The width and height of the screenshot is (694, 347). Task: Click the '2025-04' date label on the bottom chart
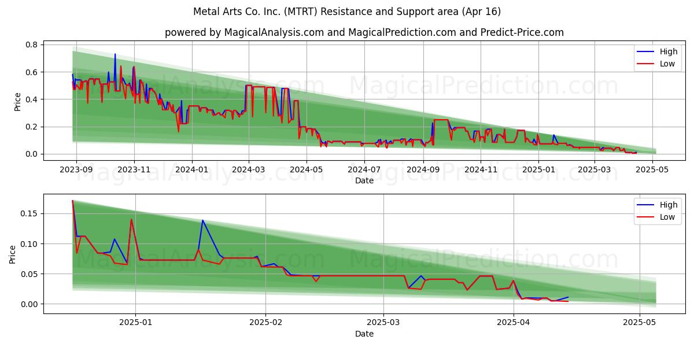click(x=514, y=323)
